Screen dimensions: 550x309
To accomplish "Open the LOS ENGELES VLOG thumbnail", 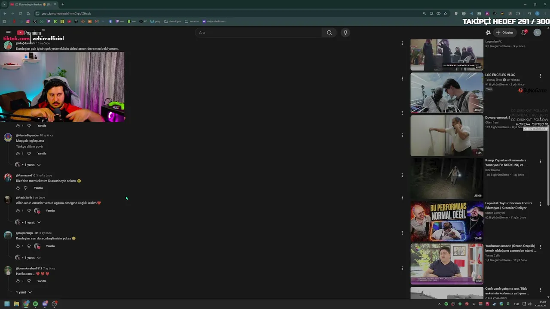I will pyautogui.click(x=447, y=93).
